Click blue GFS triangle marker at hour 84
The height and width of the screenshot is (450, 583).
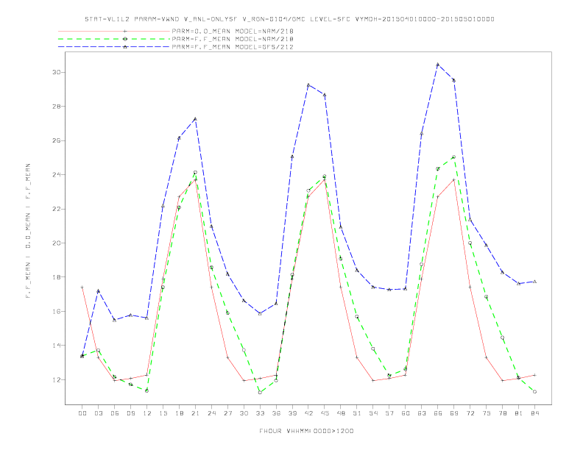click(x=534, y=282)
